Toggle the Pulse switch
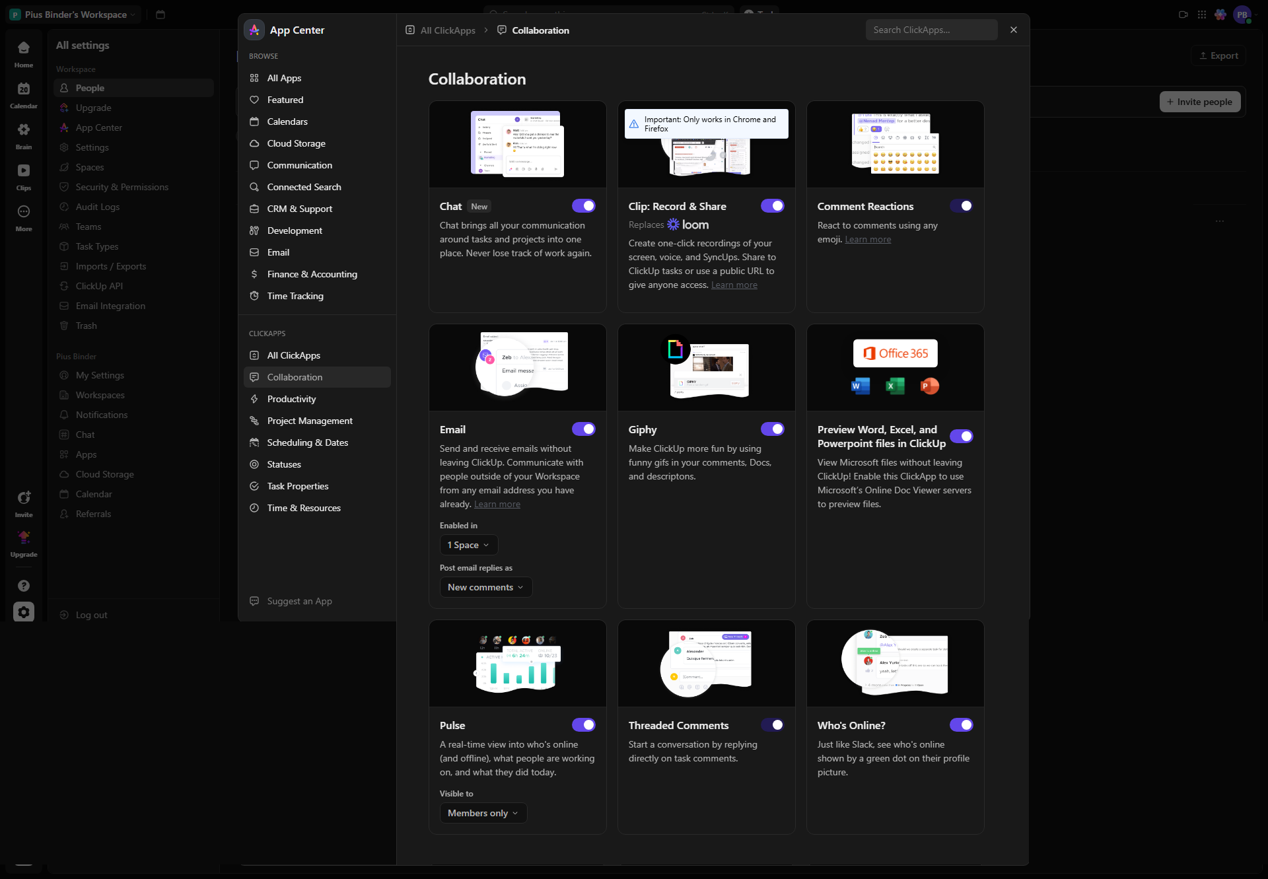The image size is (1268, 879). pos(584,725)
